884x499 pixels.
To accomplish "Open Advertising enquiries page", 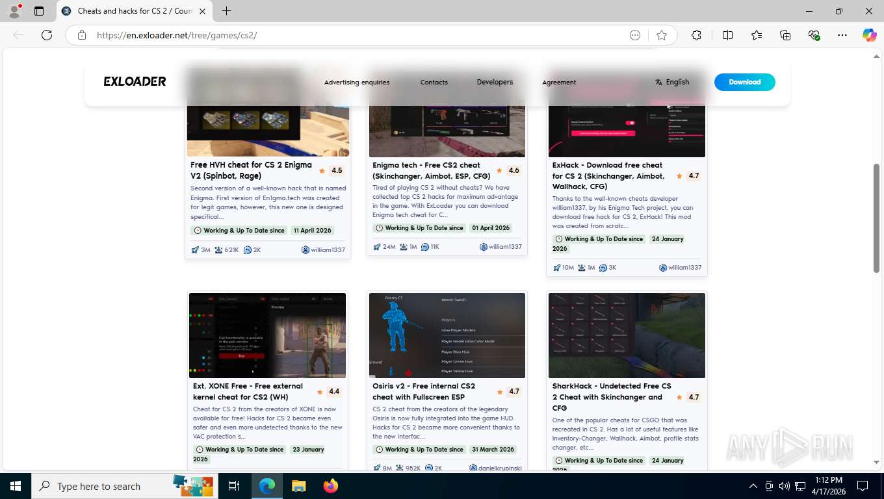I will (357, 83).
